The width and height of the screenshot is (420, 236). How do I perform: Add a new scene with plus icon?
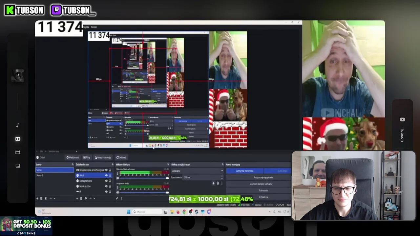coord(37,198)
